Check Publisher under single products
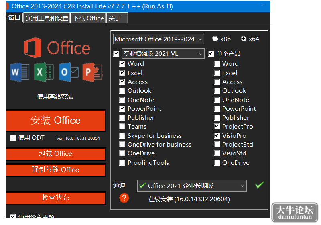 point(217,118)
